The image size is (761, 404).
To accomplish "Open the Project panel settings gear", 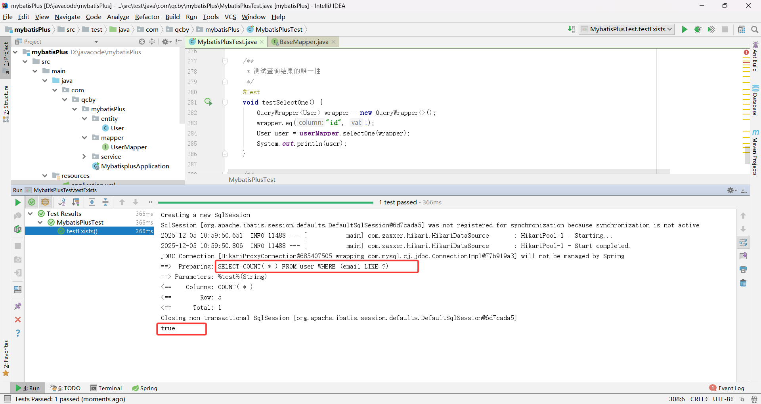I will click(x=166, y=42).
